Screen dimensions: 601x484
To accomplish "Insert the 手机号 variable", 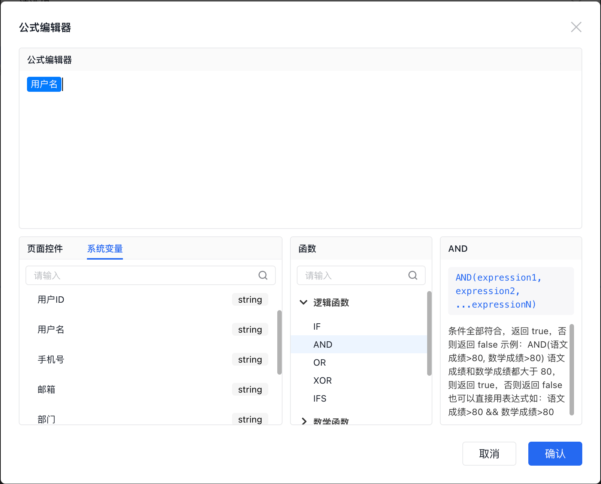I will pyautogui.click(x=148, y=359).
